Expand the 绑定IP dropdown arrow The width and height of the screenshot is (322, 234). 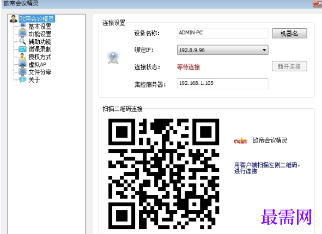click(264, 50)
